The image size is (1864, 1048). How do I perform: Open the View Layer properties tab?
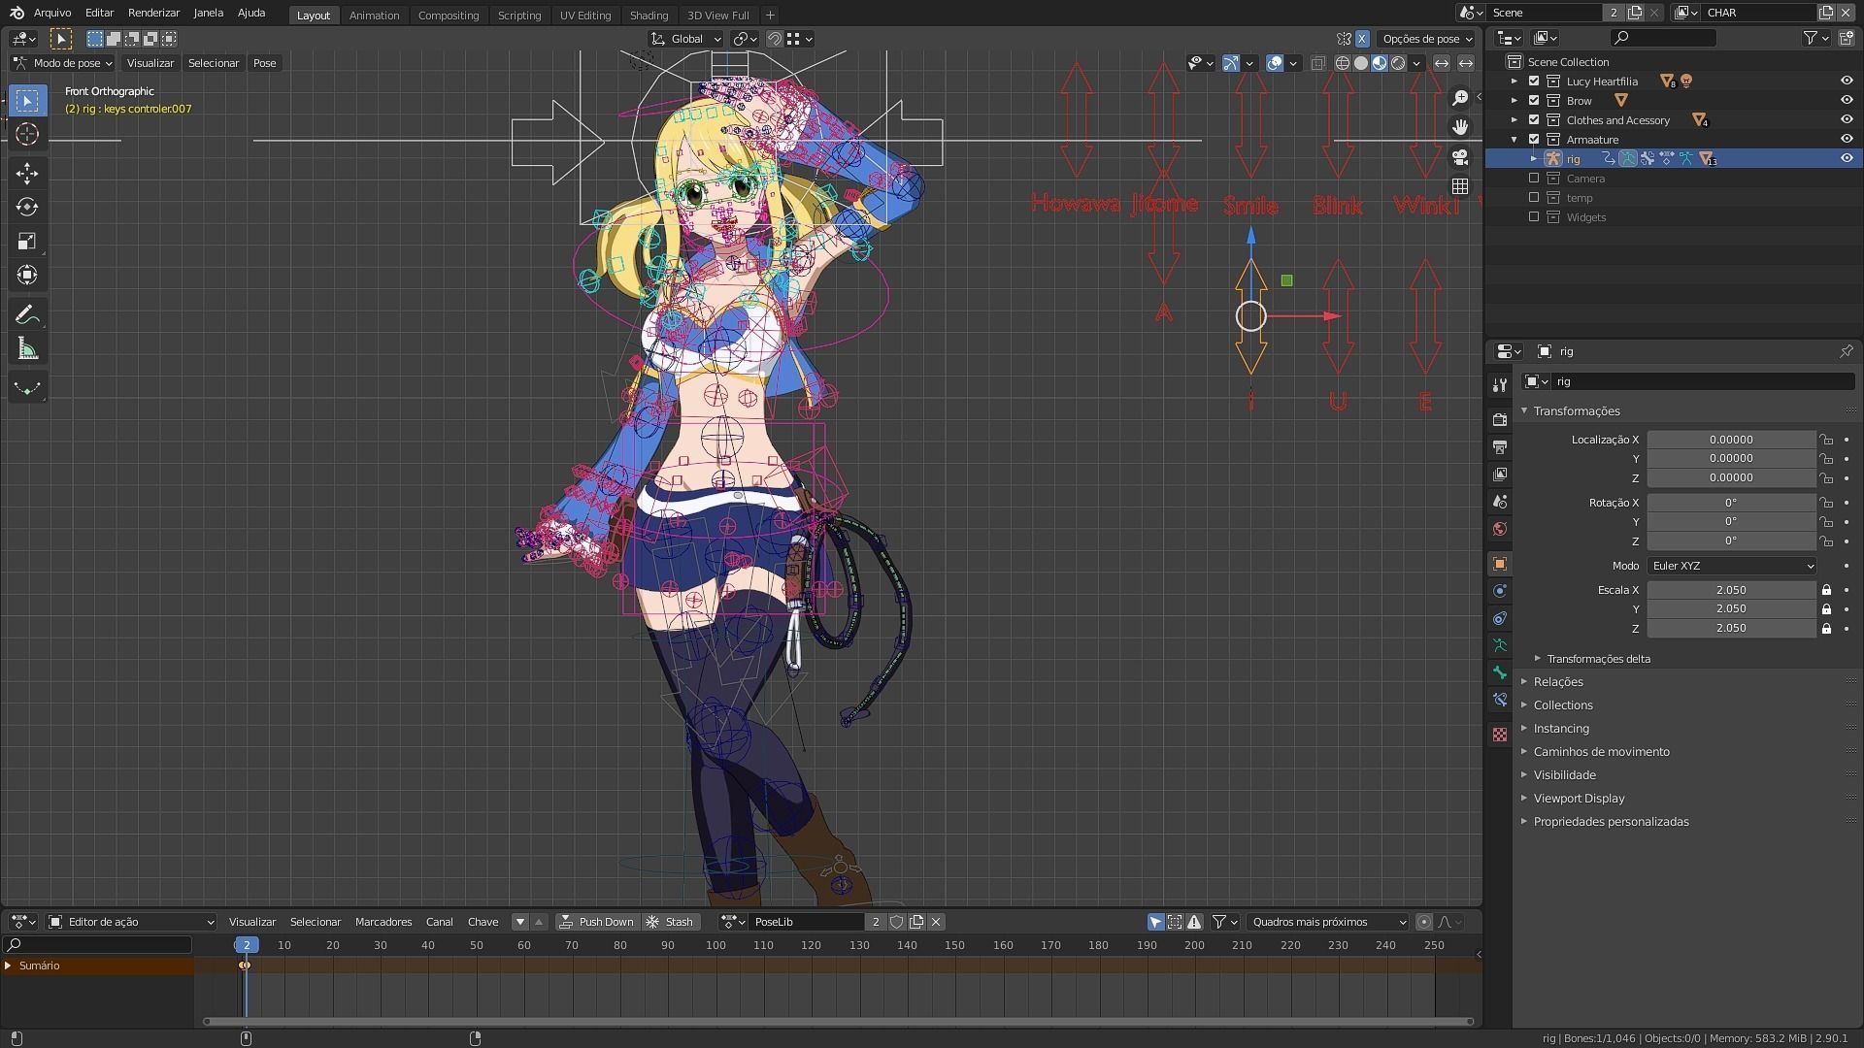[1500, 474]
